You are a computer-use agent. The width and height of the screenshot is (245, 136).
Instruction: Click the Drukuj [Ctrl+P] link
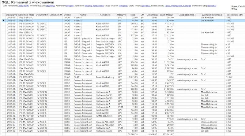(x=238, y=6)
